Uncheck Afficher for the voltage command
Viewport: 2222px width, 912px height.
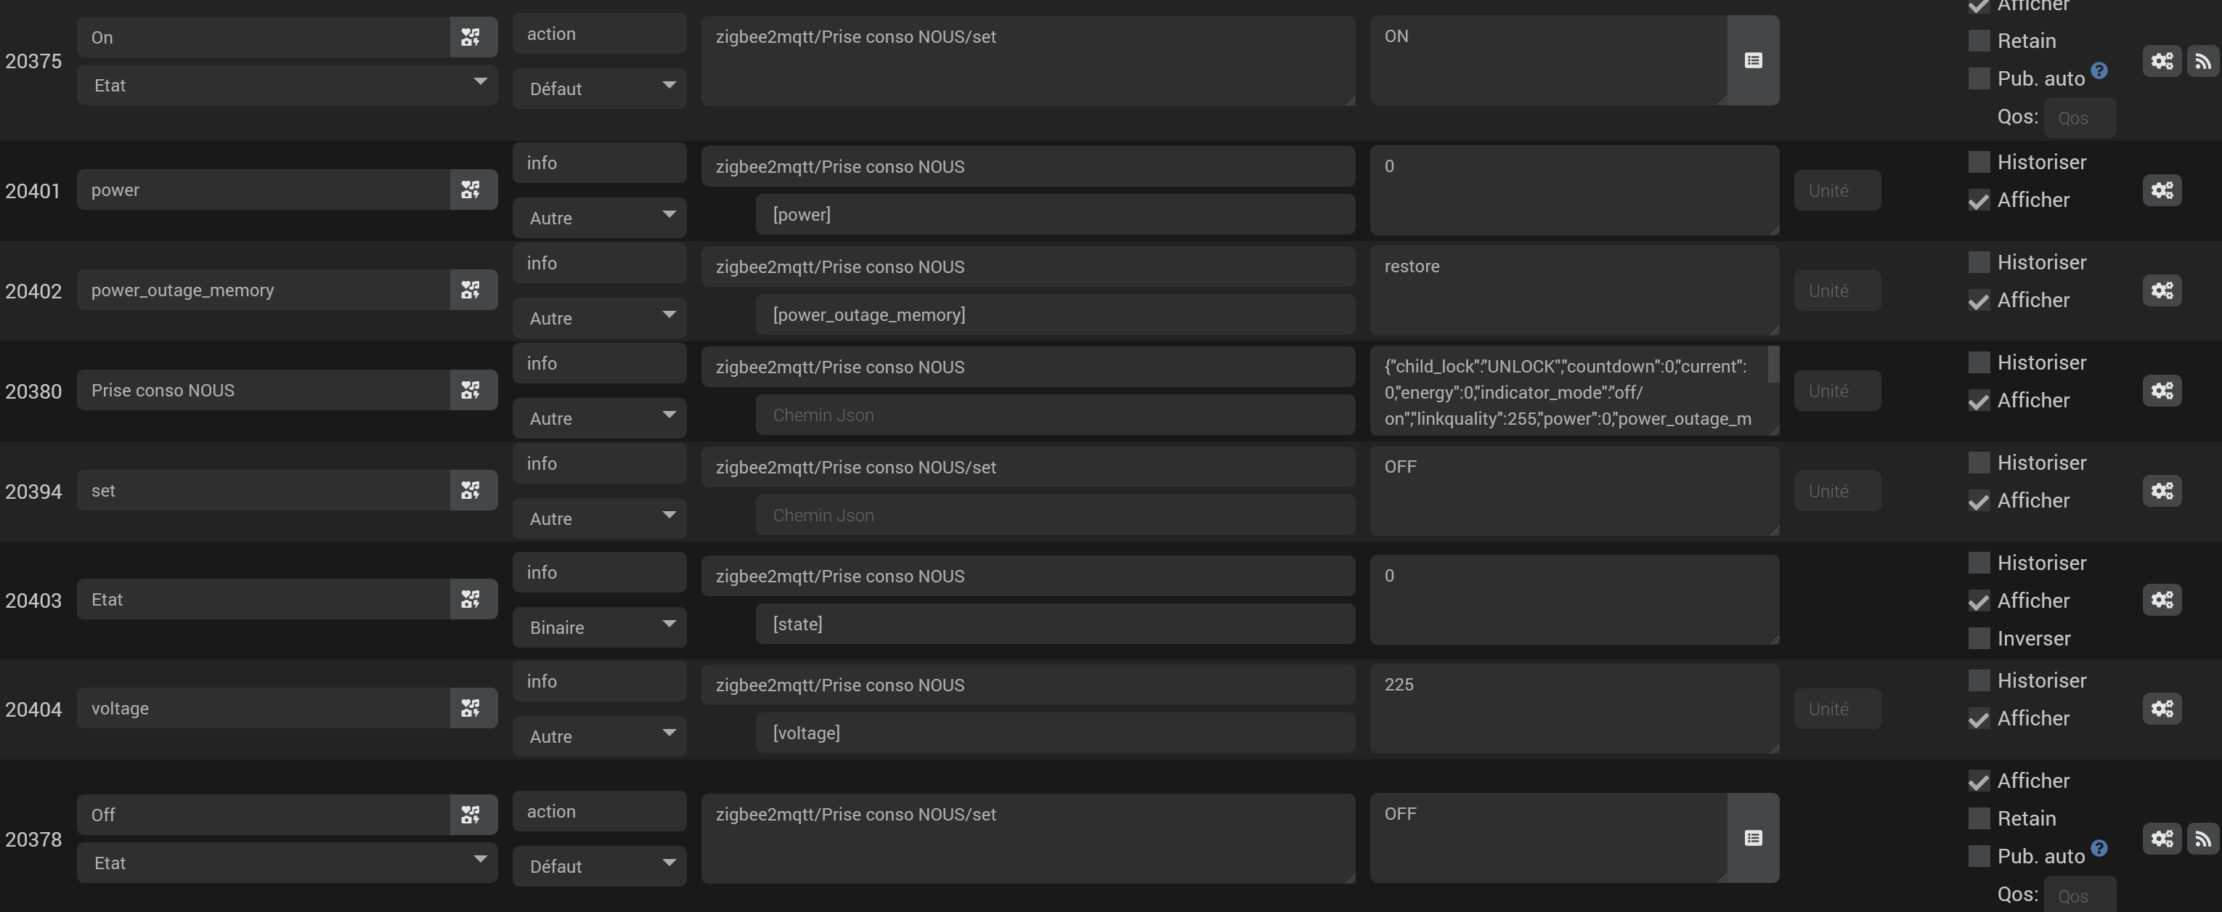[x=1979, y=719]
